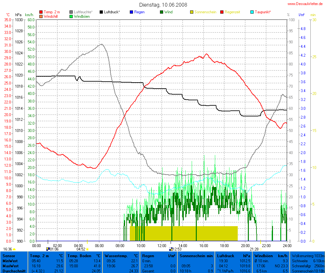Click the Sonnenschein legend label
Image resolution: width=325 pixels, height=273 pixels.
pyautogui.click(x=205, y=12)
